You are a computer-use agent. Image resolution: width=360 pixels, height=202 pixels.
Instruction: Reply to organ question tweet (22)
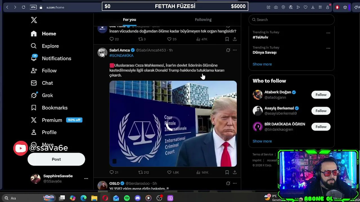(x=114, y=39)
